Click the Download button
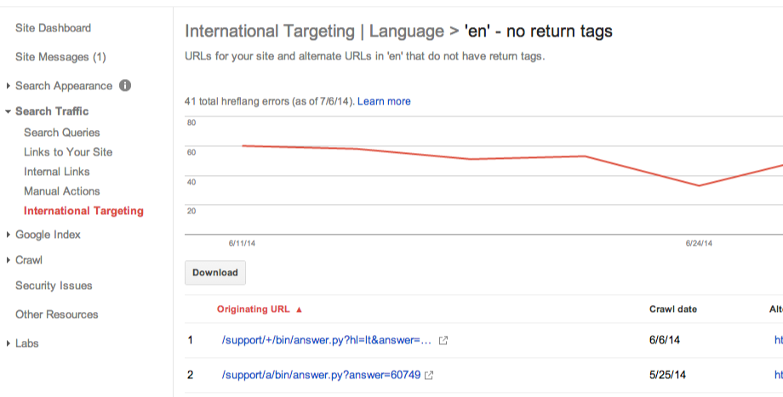Image resolution: width=783 pixels, height=397 pixels. 215,273
